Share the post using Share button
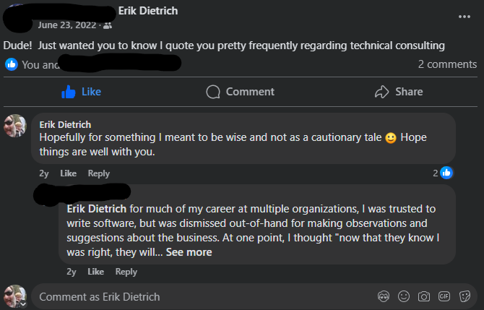 [399, 92]
